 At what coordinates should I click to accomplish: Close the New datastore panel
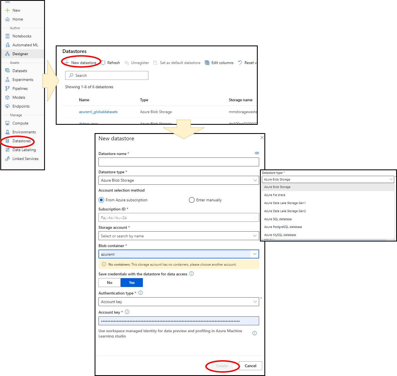tap(262, 138)
